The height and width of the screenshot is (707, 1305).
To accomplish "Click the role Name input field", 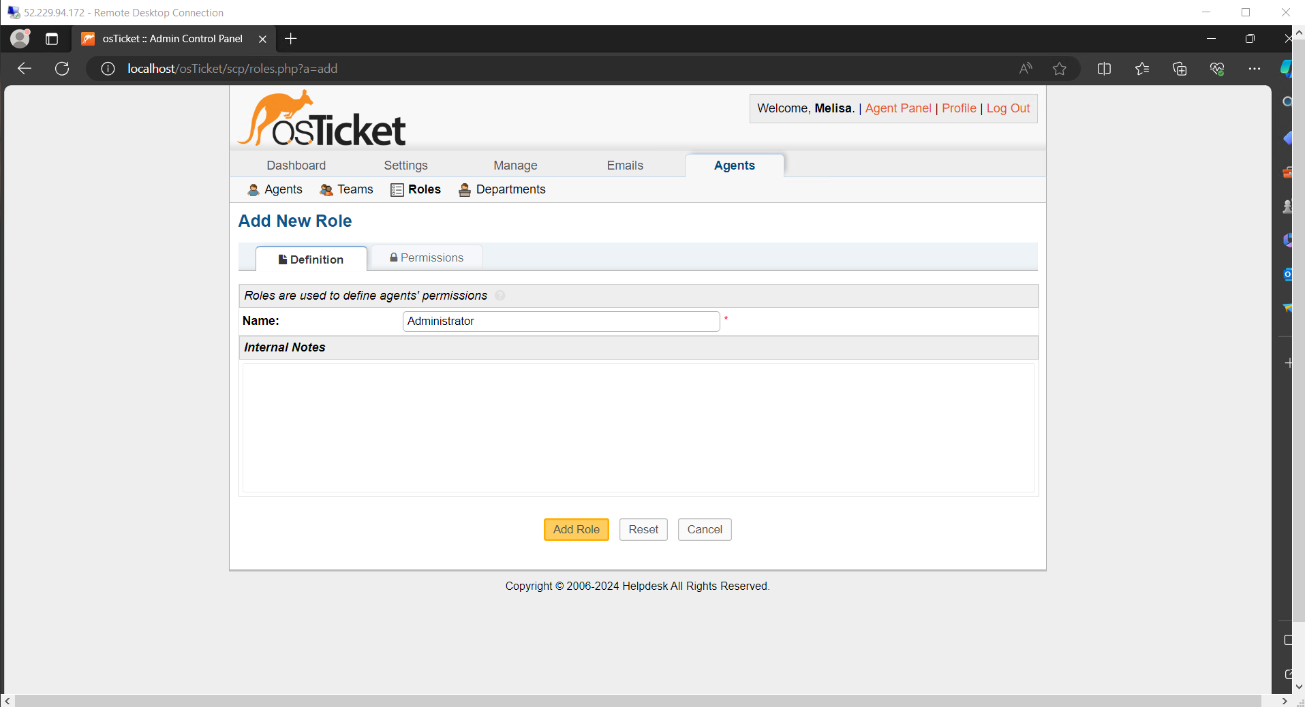I will tap(562, 321).
